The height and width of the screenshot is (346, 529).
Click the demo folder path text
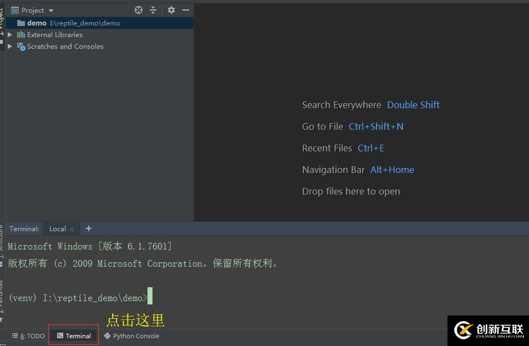pyautogui.click(x=85, y=23)
